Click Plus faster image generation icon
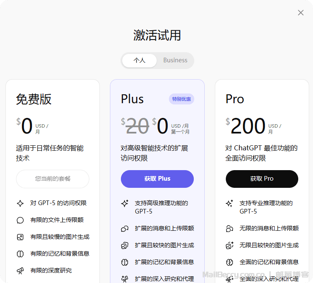The height and width of the screenshot is (283, 313). point(125,245)
